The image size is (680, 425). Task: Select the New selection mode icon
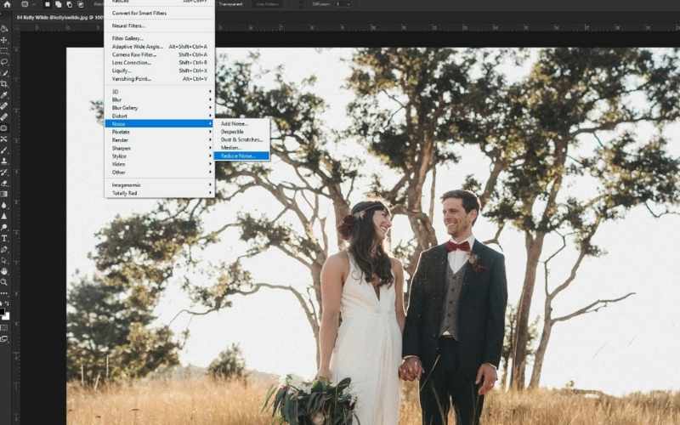tap(48, 4)
